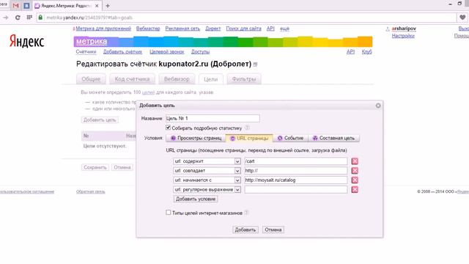Cancel the Добавить цель dialog with Отмена
Screen dimensions: 469x264
coord(273,230)
